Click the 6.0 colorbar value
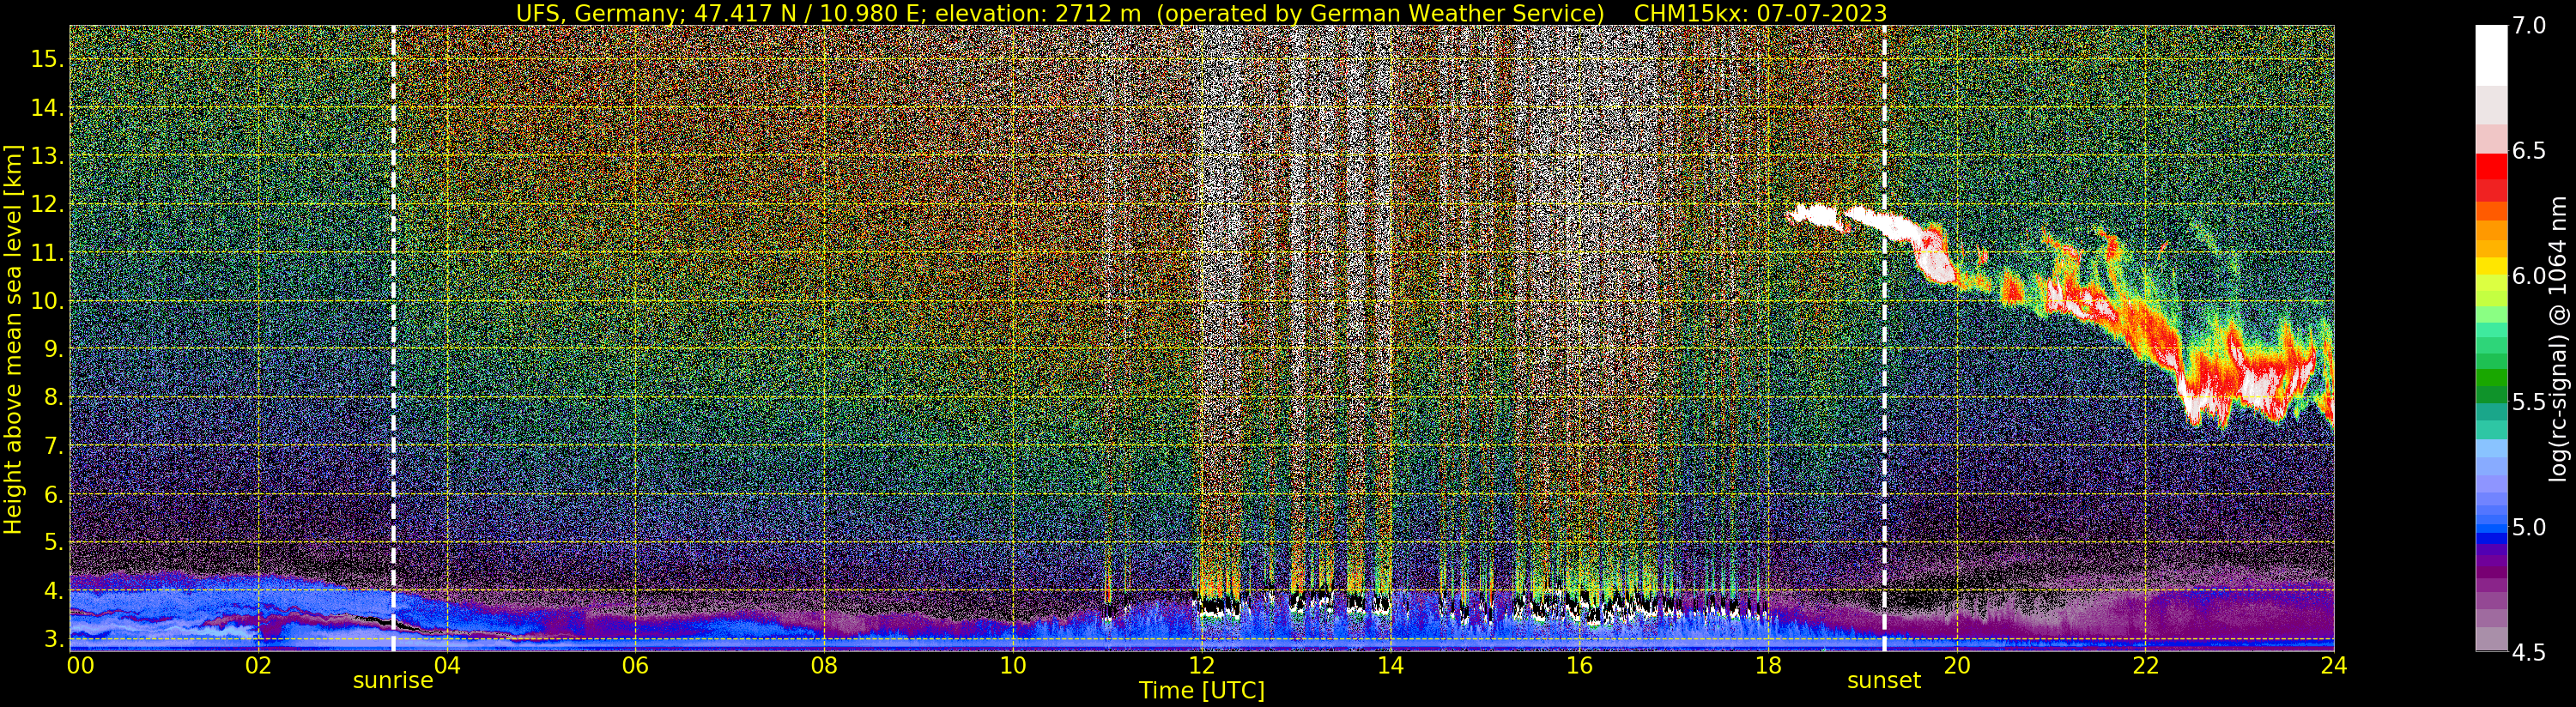 click(x=2529, y=276)
